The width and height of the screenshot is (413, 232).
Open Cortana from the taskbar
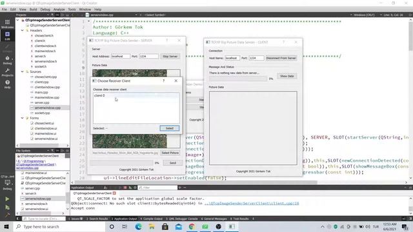click(x=112, y=226)
